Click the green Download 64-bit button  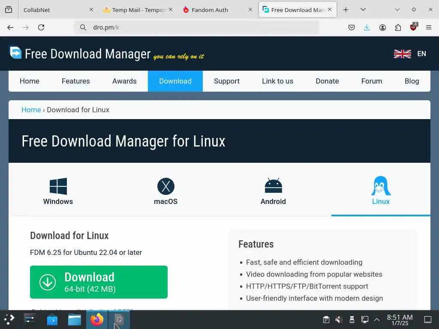(99, 282)
